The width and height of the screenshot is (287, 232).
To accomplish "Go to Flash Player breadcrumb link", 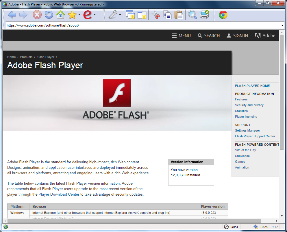I will (x=45, y=57).
